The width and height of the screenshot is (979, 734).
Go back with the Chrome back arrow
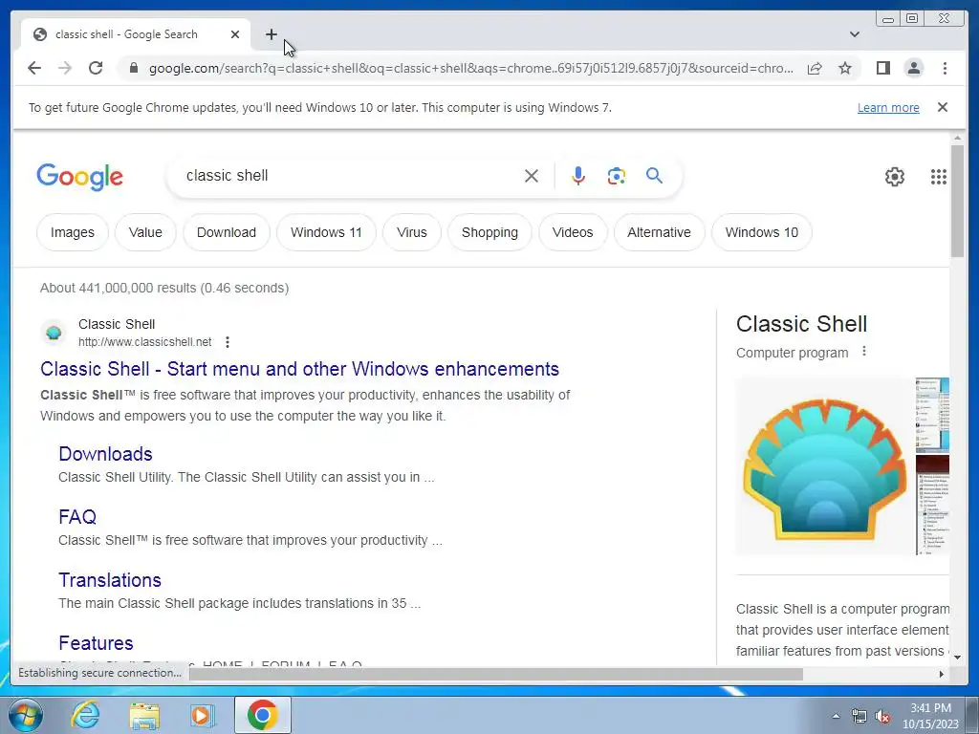[x=34, y=68]
